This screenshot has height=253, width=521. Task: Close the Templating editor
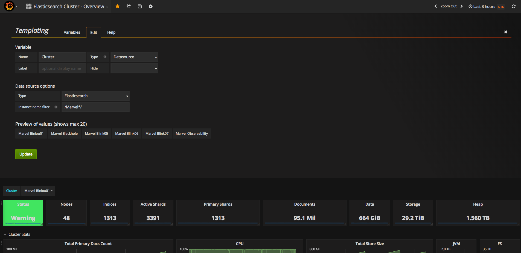pos(506,32)
